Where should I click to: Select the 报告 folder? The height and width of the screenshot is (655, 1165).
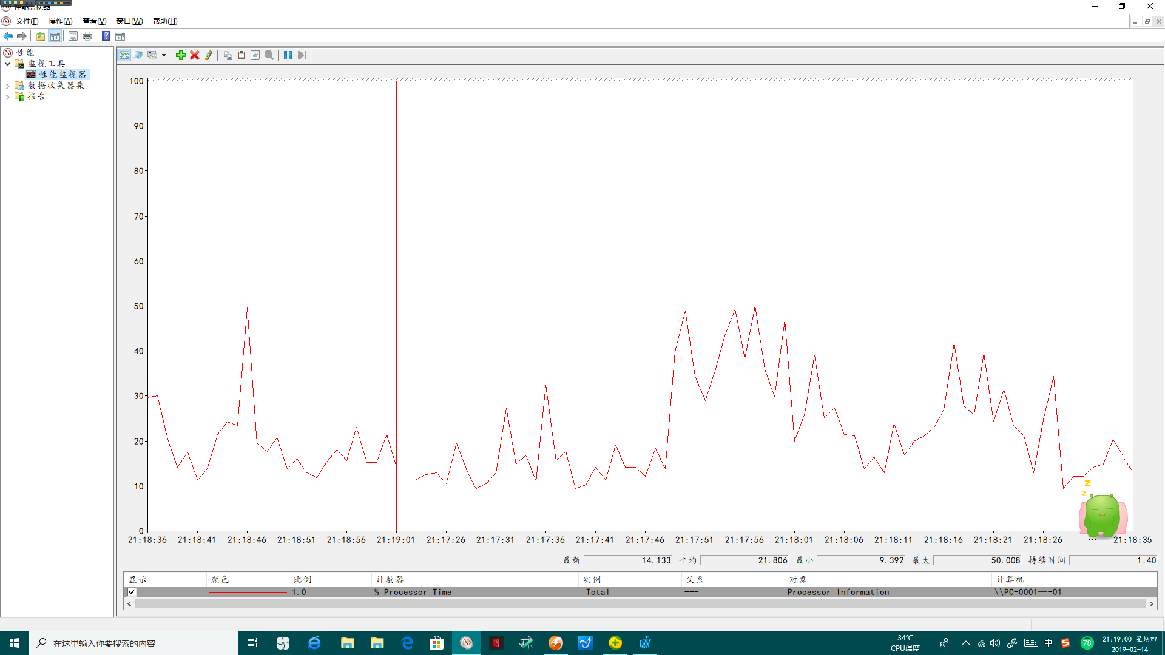pyautogui.click(x=36, y=96)
